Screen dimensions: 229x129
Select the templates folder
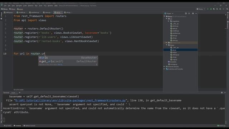(x=172, y=62)
